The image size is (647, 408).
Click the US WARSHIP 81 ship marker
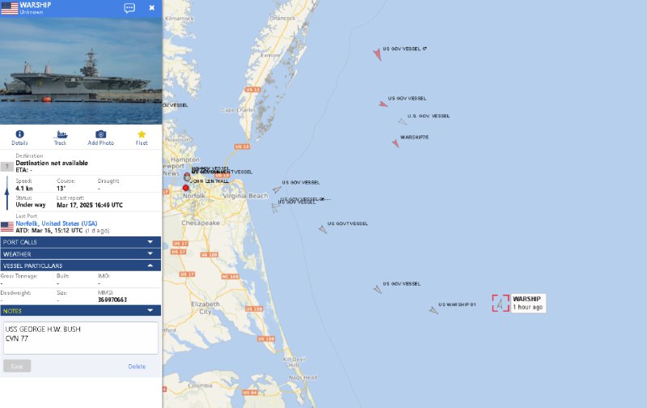tap(433, 310)
